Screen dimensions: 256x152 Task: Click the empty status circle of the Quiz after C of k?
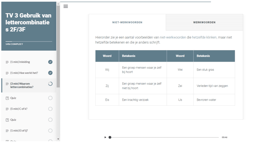click(x=50, y=120)
